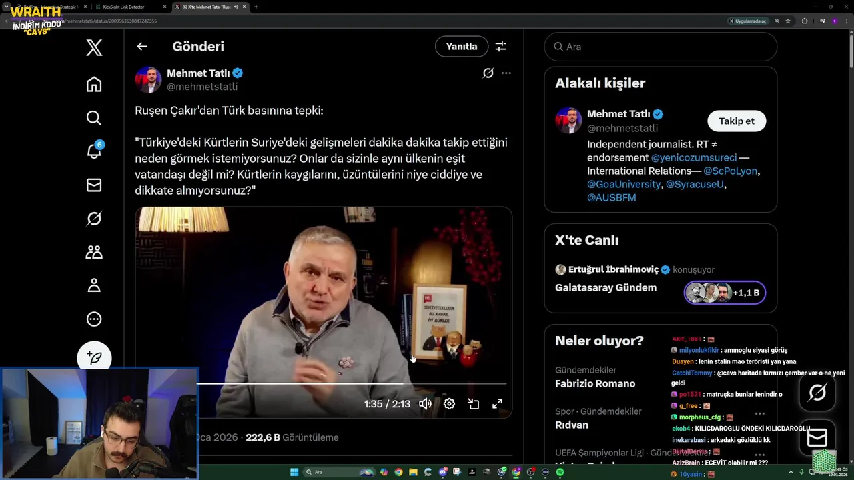Open video settings gear
This screenshot has width=854, height=480.
coord(449,404)
